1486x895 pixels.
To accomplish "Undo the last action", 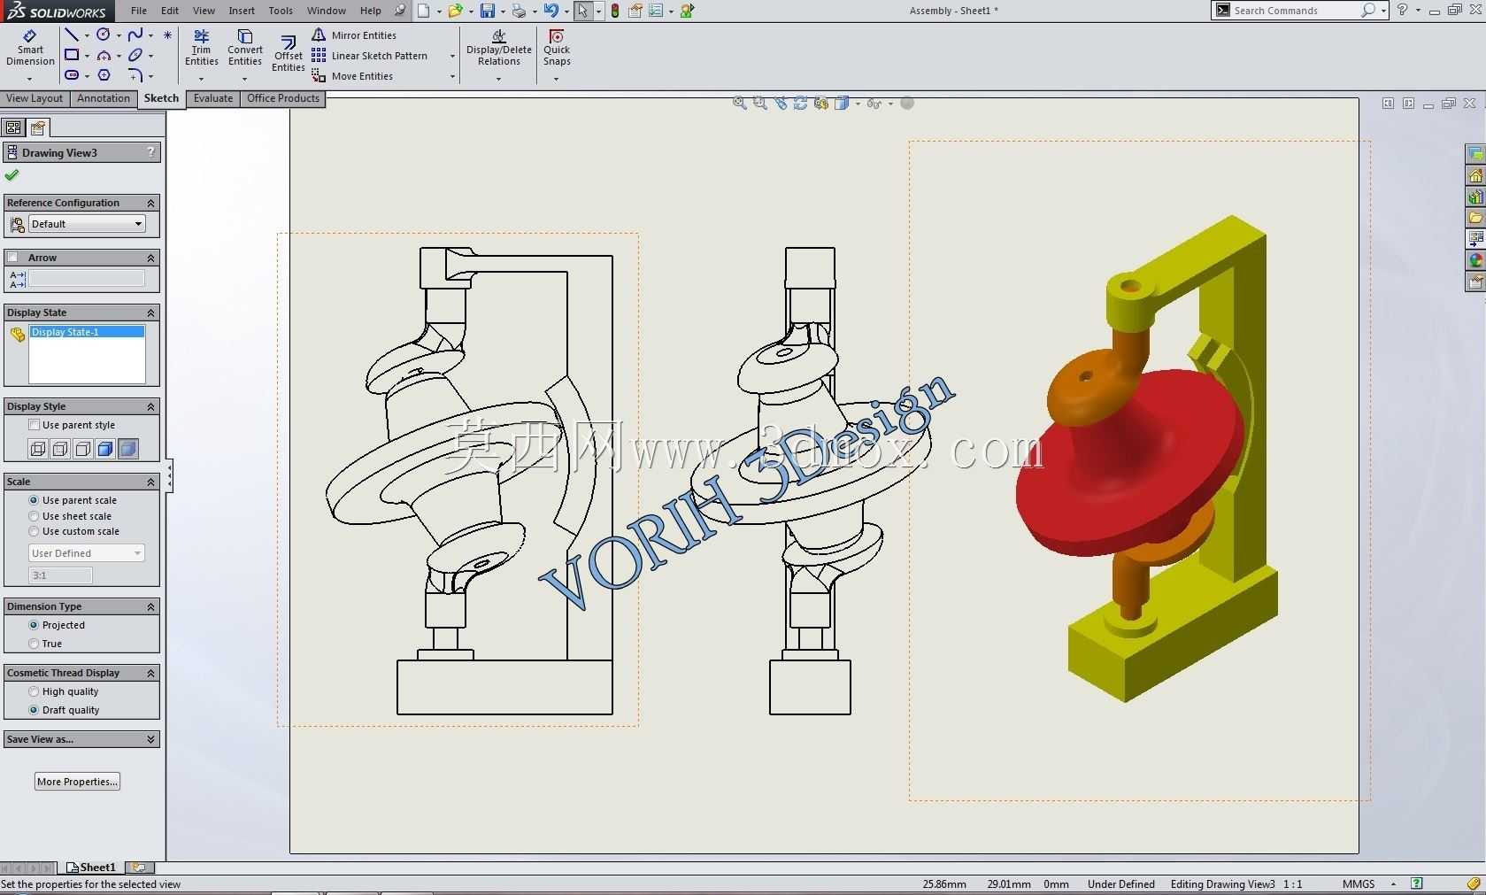I will point(551,11).
